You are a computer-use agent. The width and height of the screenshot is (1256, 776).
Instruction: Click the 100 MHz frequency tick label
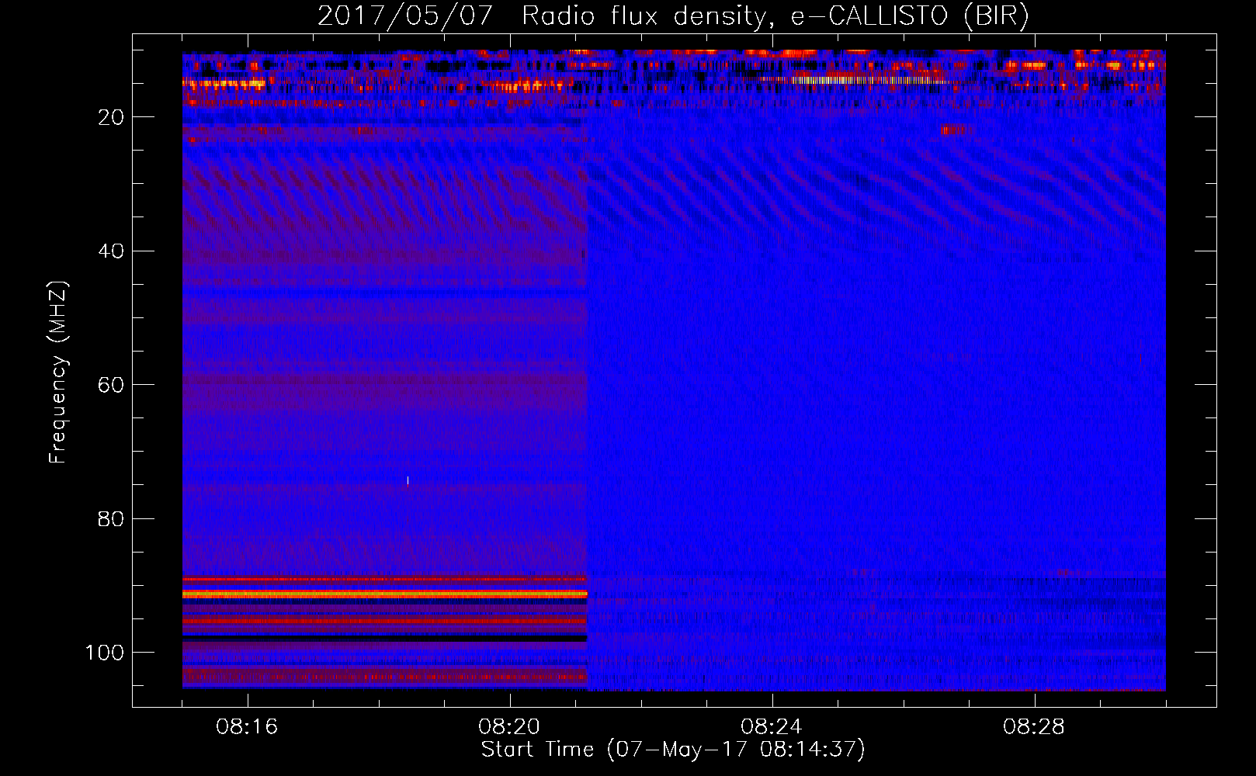(105, 653)
